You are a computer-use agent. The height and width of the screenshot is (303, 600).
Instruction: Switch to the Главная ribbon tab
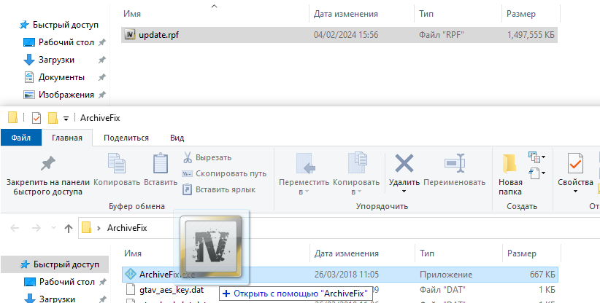tap(67, 138)
